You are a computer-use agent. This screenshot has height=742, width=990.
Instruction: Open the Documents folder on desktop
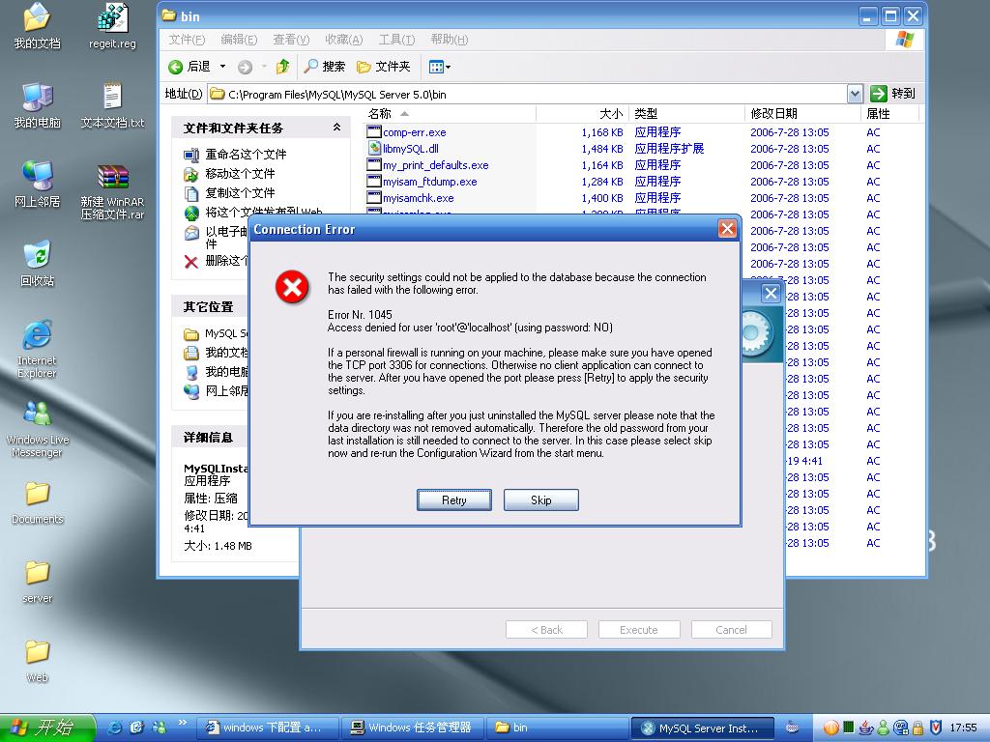[38, 502]
